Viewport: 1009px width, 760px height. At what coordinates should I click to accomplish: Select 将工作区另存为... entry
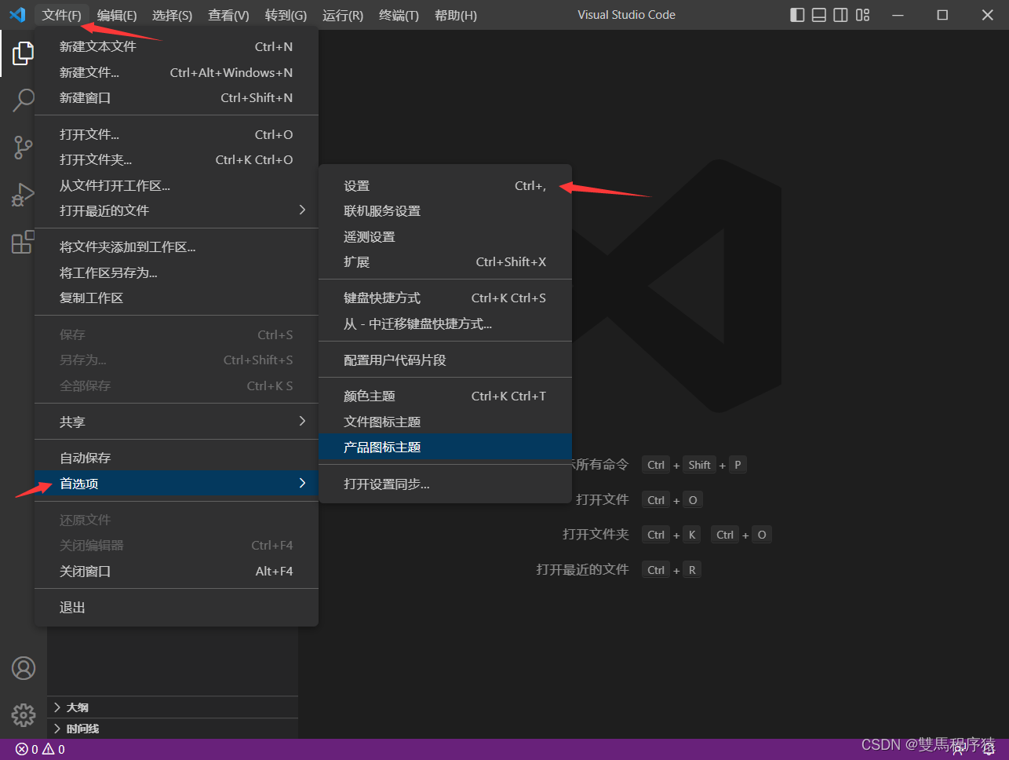coord(177,272)
